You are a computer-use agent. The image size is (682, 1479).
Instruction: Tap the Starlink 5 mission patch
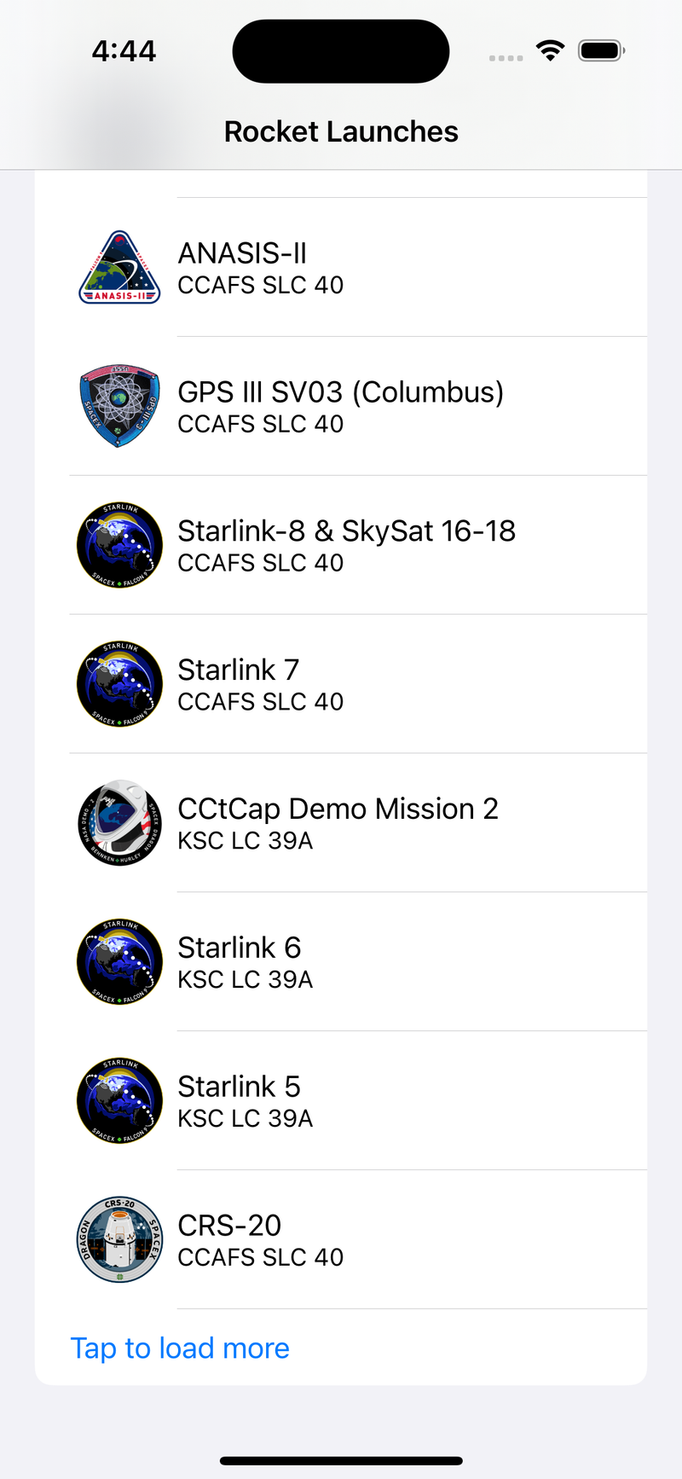(119, 1102)
